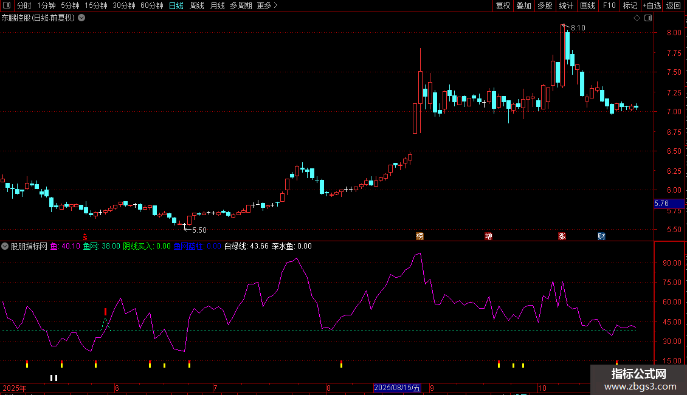Click the 白绿线: 43.66 value

pos(246,246)
